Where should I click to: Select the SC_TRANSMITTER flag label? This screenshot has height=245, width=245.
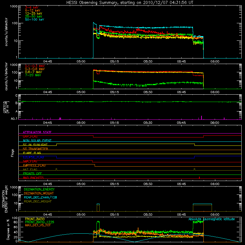click(x=36, y=149)
